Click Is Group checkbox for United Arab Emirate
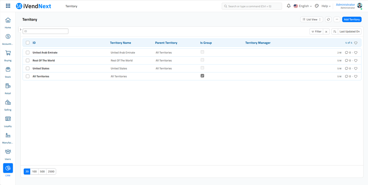The height and width of the screenshot is (185, 368). [x=202, y=52]
